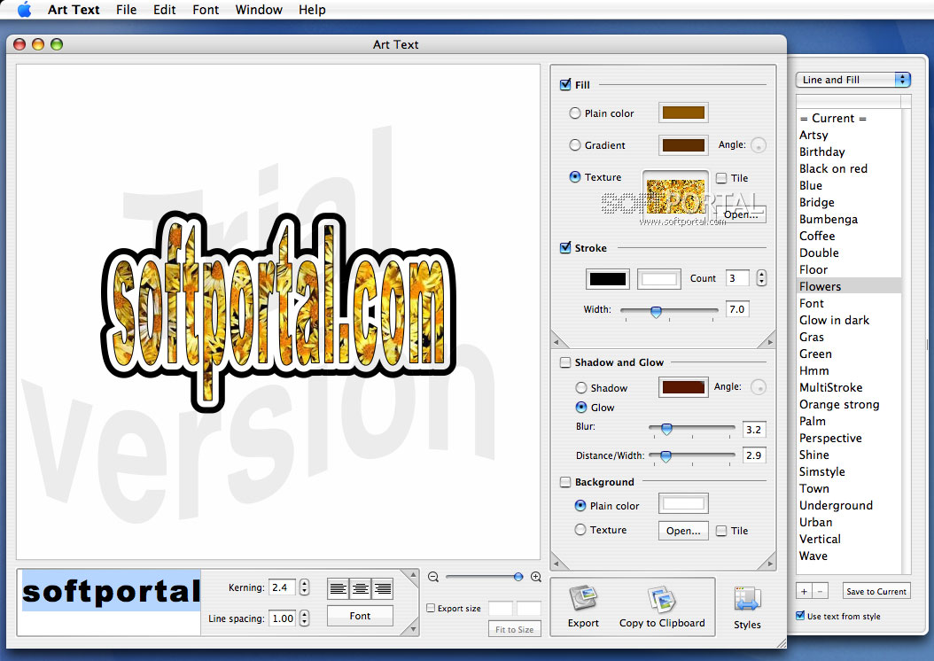Click the flower texture thumbnail
The height and width of the screenshot is (661, 934).
point(675,197)
